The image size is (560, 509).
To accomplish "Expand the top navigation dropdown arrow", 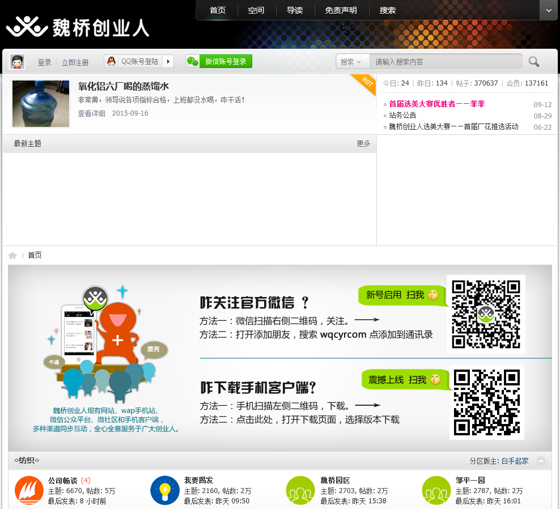I will coord(549,10).
